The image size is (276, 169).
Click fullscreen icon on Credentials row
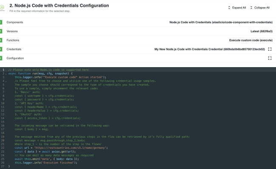pos(270,49)
